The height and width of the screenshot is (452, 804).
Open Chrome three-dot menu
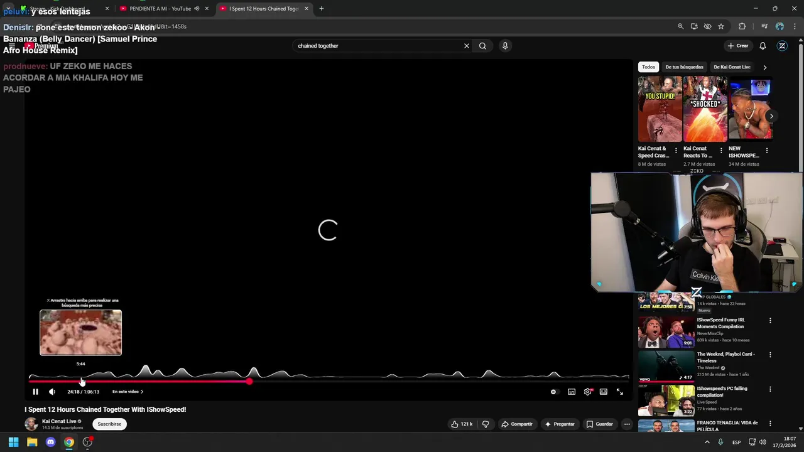coord(795,26)
